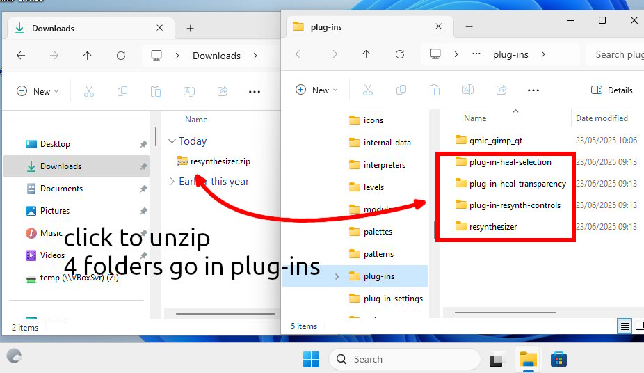
Task: Expand chevron after plug-ins in address bar
Action: [543, 54]
